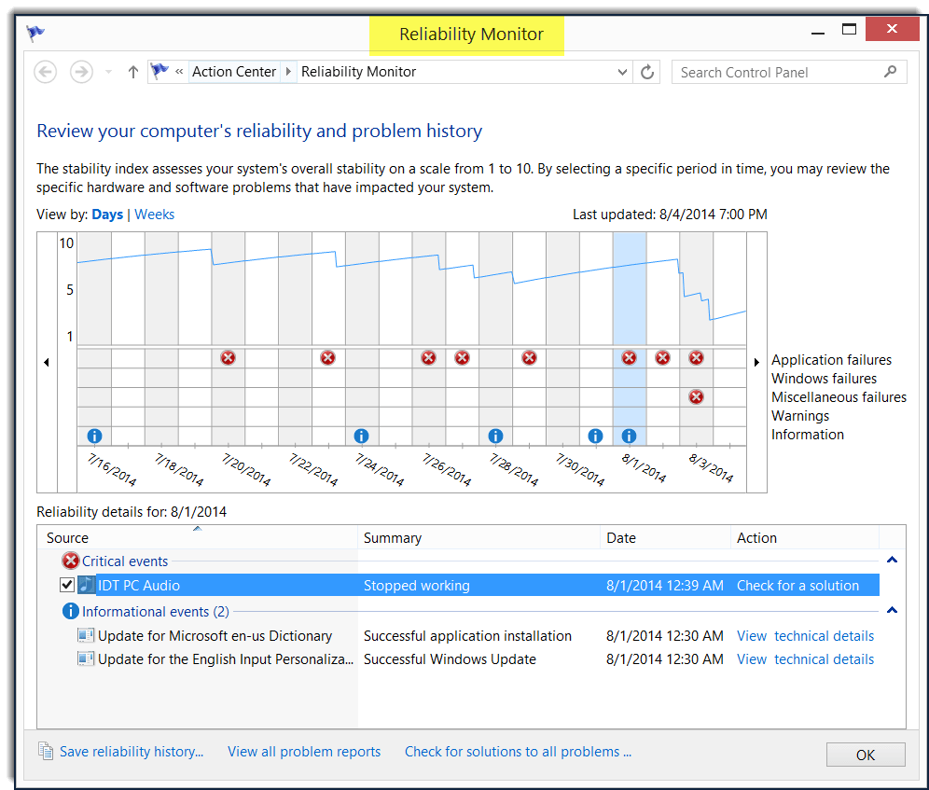Image resolution: width=929 pixels, height=790 pixels.
Task: Open the Action Center breadcrumb
Action: coord(233,71)
